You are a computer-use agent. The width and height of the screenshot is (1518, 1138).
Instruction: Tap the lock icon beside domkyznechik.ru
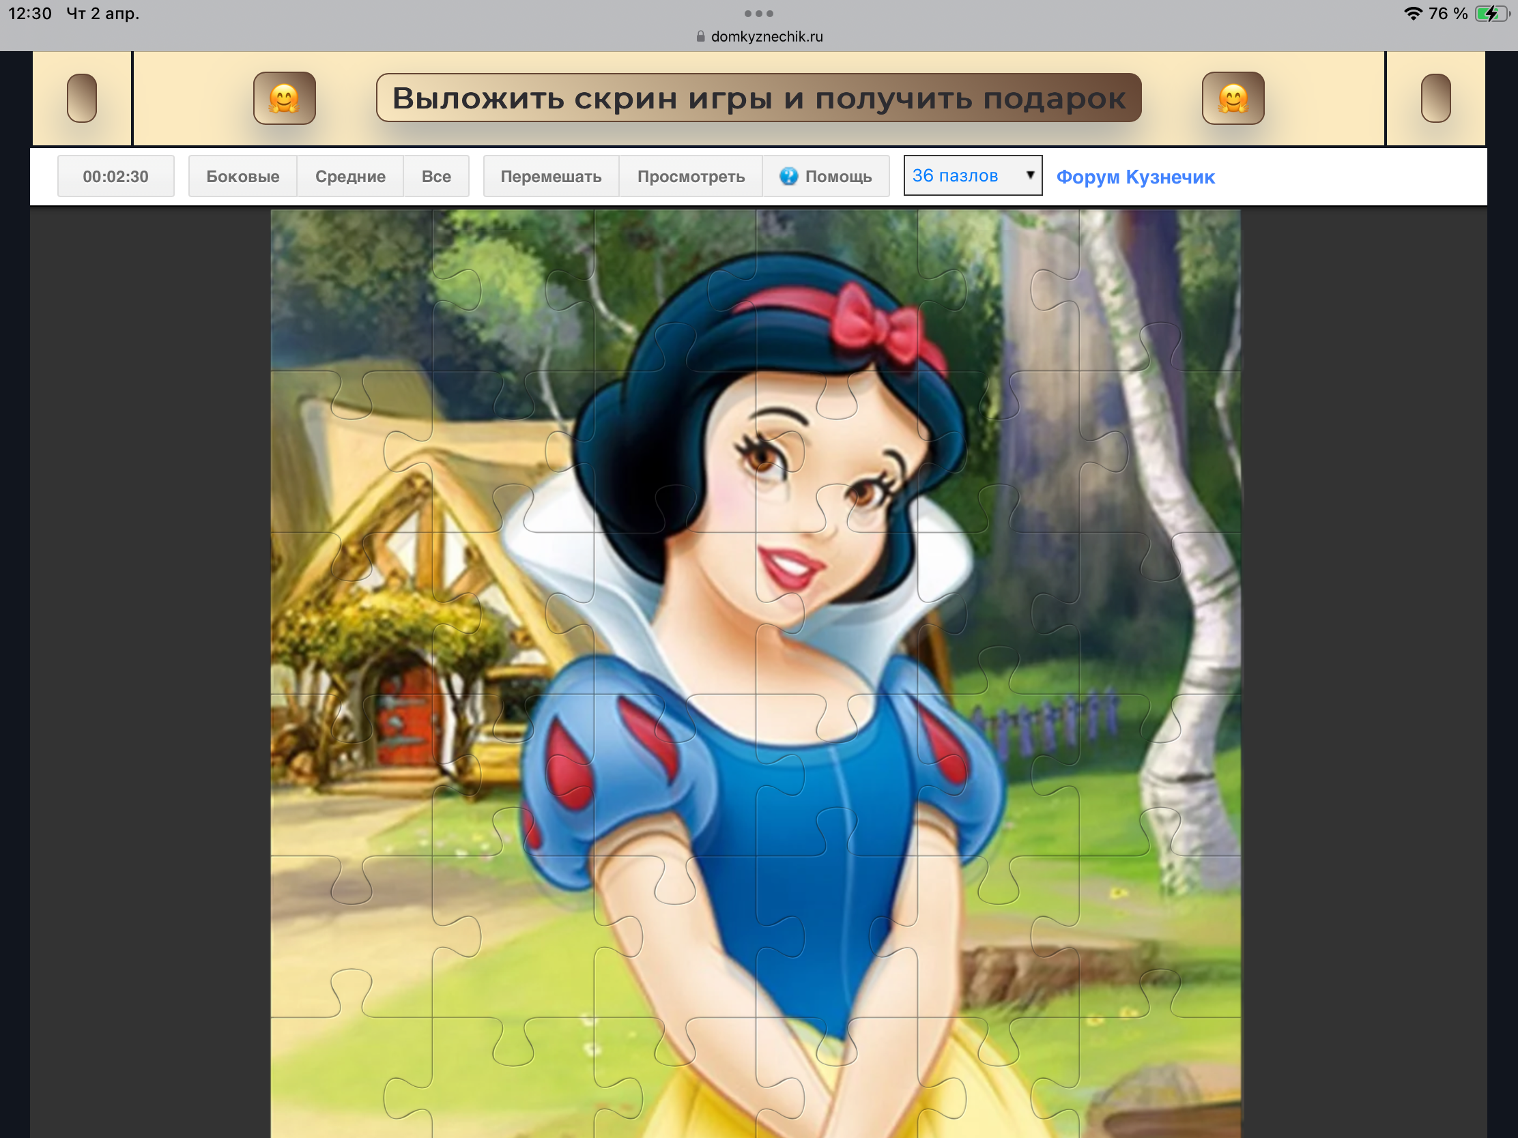(x=700, y=37)
